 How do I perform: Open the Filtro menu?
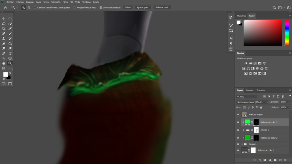tap(65, 2)
